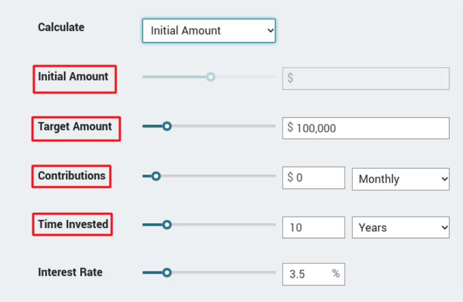
Task: Click the Interest Rate slider track right end
Action: pos(273,273)
